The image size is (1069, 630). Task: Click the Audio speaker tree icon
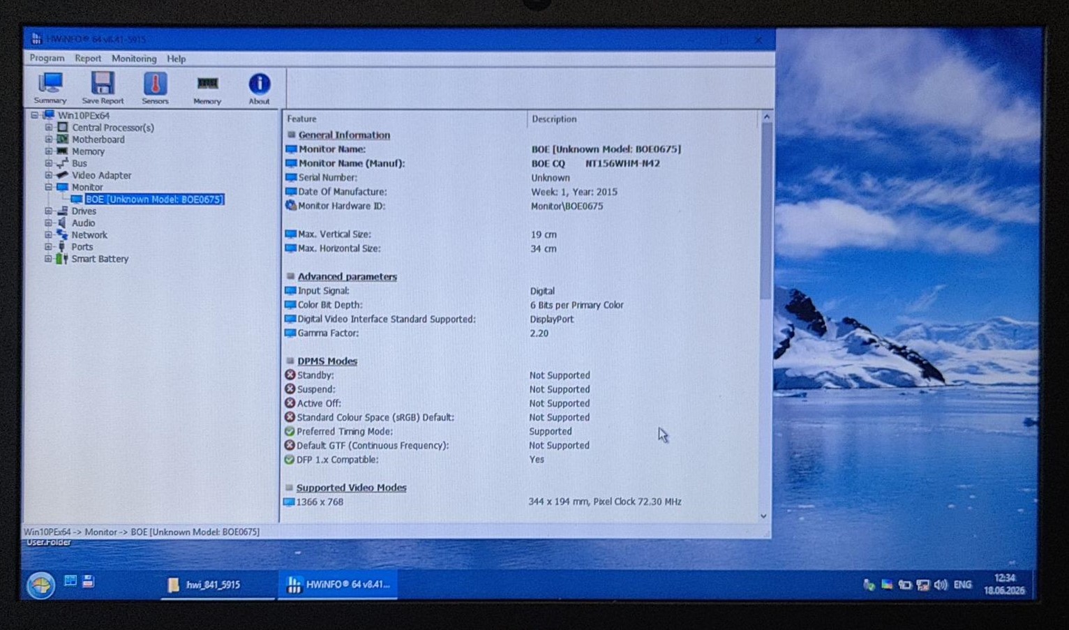[x=62, y=223]
